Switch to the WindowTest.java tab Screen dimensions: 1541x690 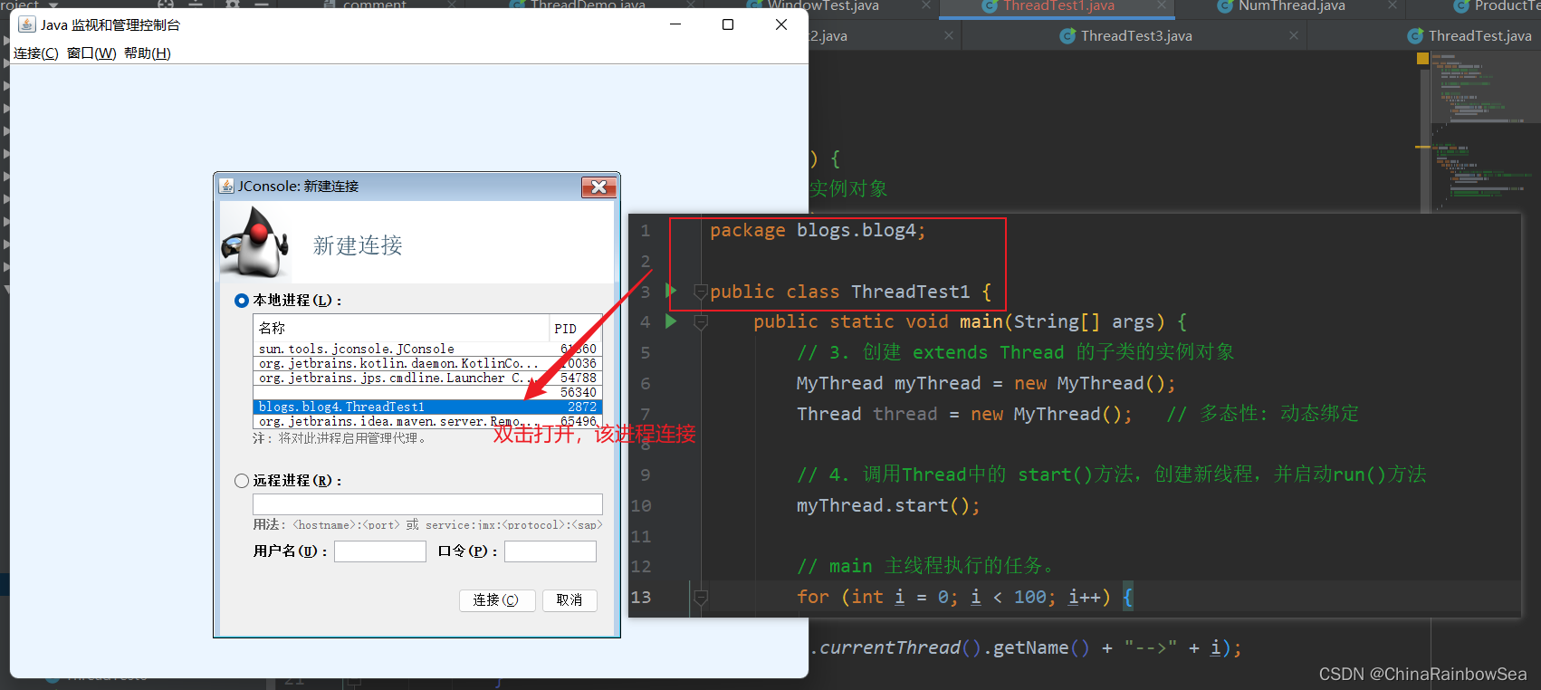point(823,6)
